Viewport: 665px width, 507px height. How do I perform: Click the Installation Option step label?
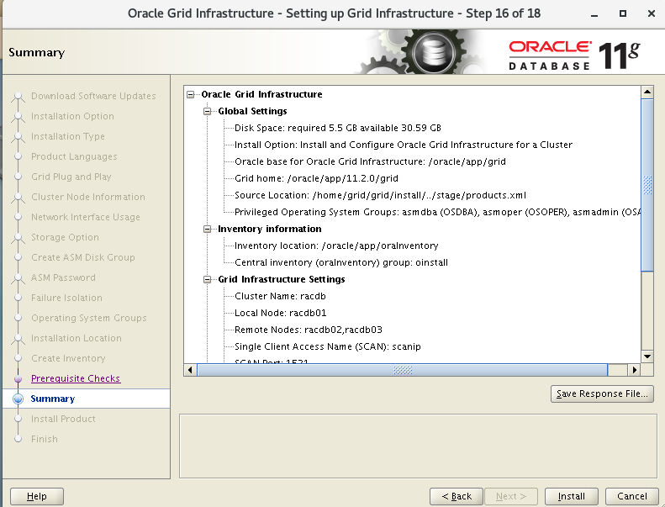pos(72,116)
